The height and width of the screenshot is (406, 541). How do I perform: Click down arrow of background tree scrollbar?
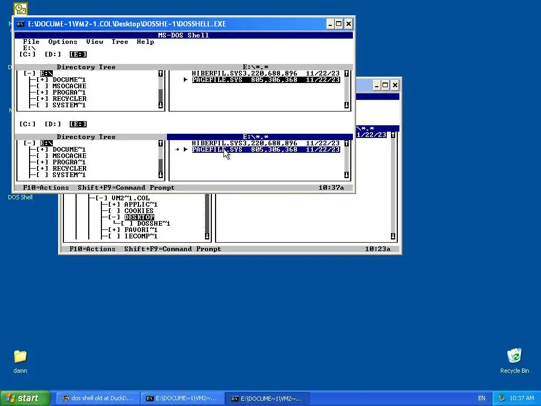pos(207,236)
